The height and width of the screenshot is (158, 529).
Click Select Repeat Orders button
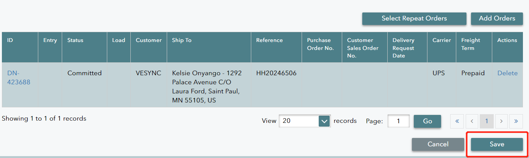414,19
